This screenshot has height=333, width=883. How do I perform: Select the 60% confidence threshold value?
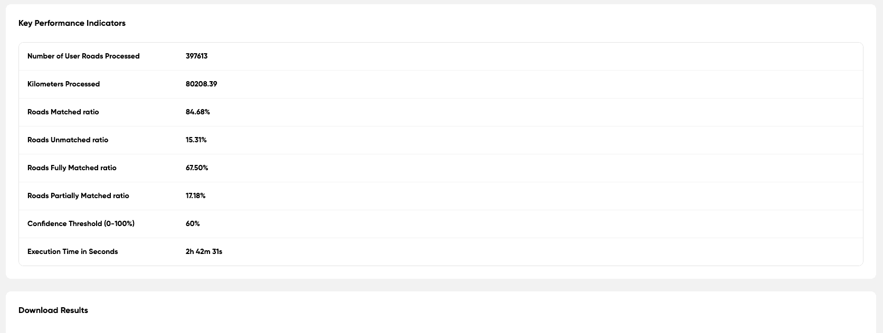coord(193,224)
